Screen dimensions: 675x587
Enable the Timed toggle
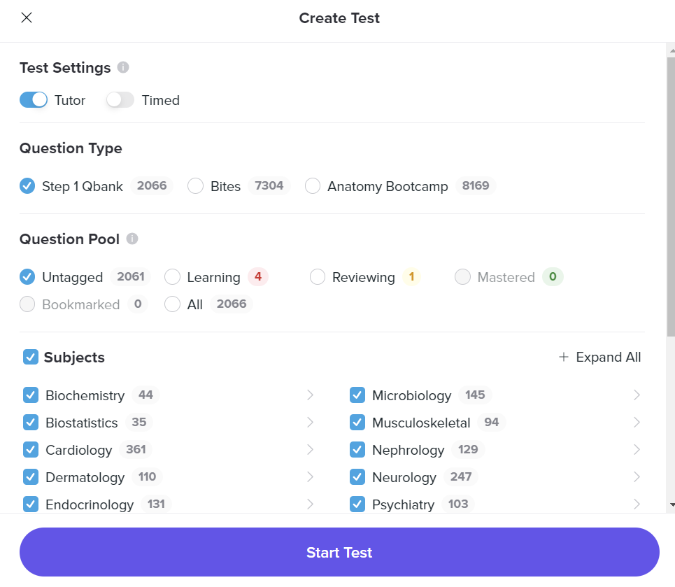(120, 100)
